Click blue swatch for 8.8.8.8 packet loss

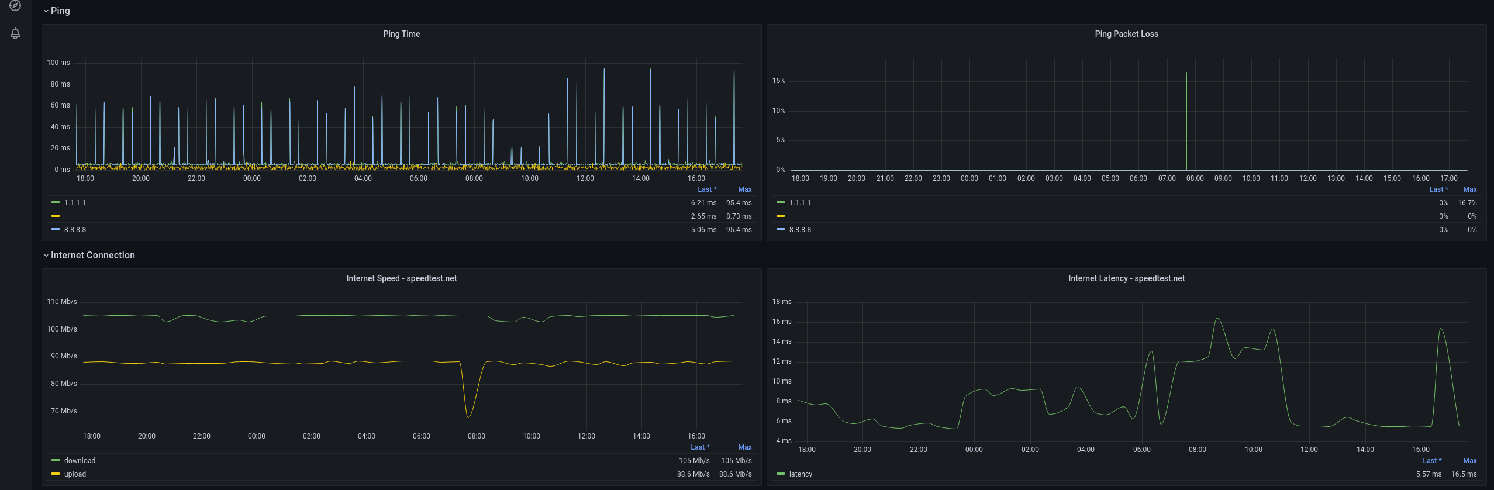[781, 229]
